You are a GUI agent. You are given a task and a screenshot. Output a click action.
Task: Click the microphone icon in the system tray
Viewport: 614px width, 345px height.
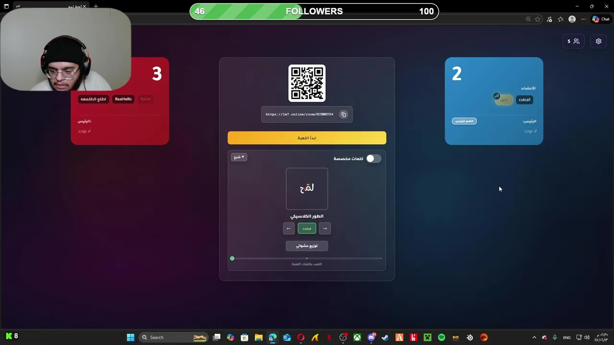555,337
